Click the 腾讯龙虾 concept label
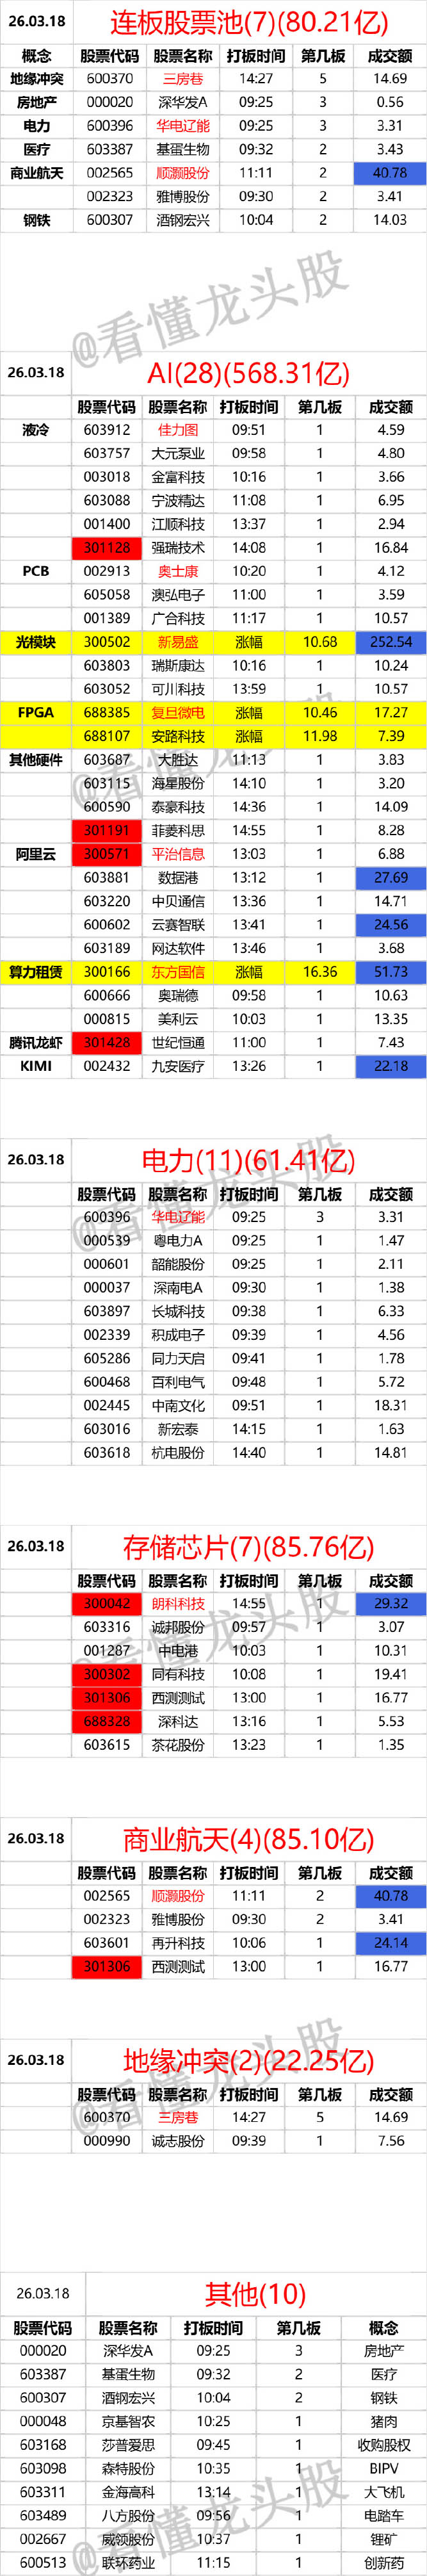The height and width of the screenshot is (2576, 427). point(36,1043)
